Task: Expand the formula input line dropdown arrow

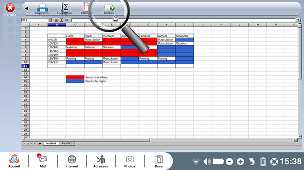Action: click(x=298, y=20)
